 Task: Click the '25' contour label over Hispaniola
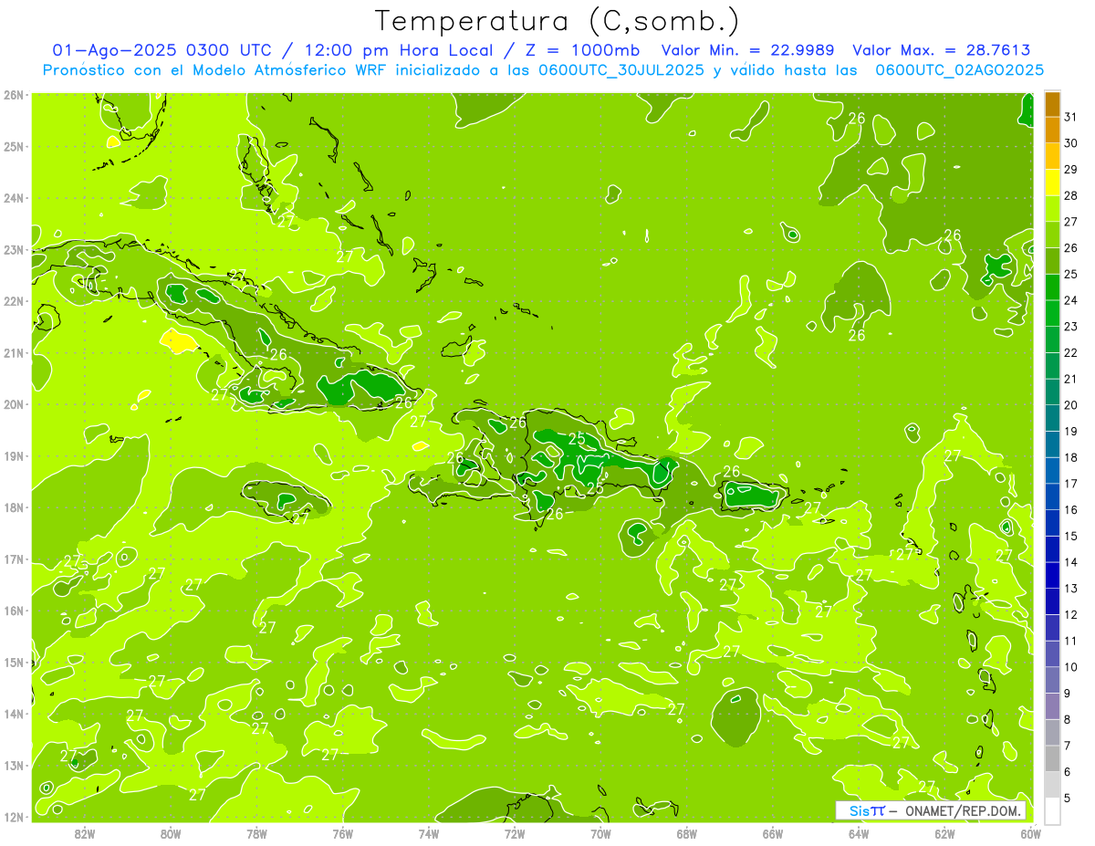coord(577,439)
